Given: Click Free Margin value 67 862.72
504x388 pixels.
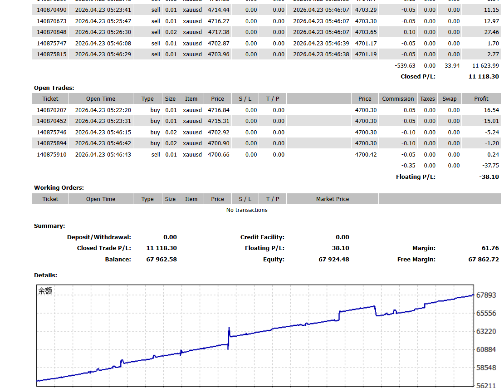Looking at the screenshot, I should pyautogui.click(x=484, y=260).
